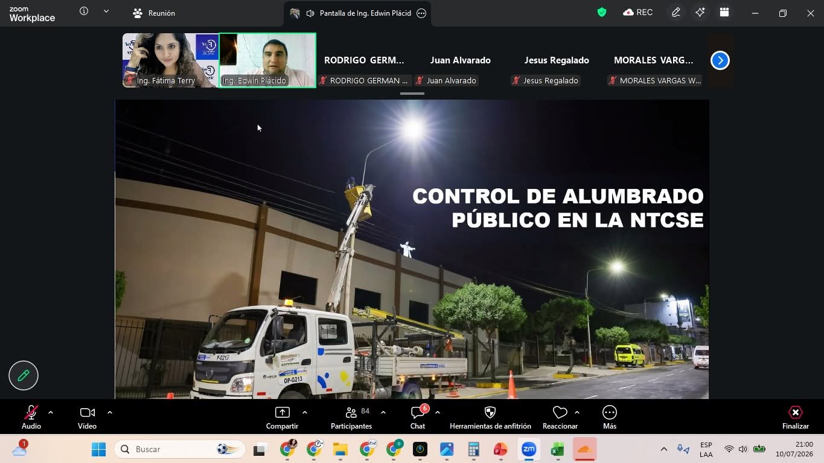Change the view layout icon
This screenshot has width=824, height=463.
coord(724,12)
